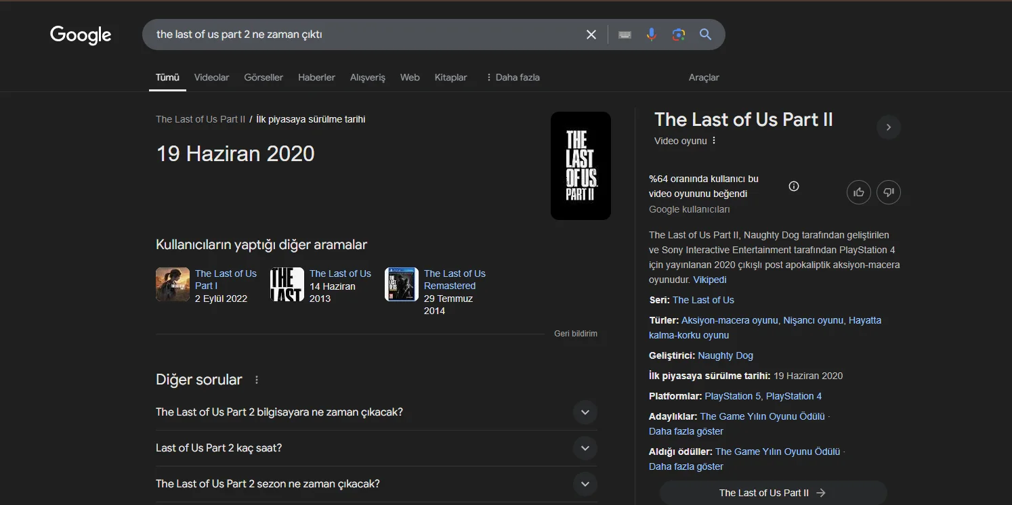Open three-dot menu next to Video oyunu
Screen dimensions: 1012x505
pyautogui.click(x=714, y=141)
